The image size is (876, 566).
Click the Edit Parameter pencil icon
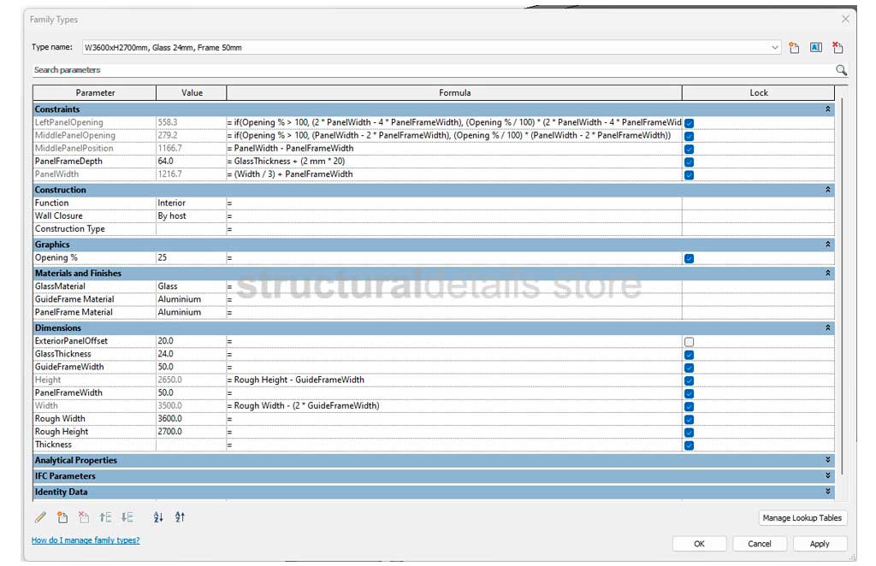pyautogui.click(x=40, y=517)
